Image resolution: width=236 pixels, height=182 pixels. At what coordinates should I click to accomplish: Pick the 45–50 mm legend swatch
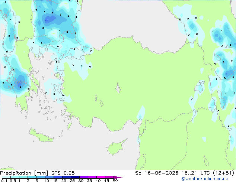pos(109,177)
